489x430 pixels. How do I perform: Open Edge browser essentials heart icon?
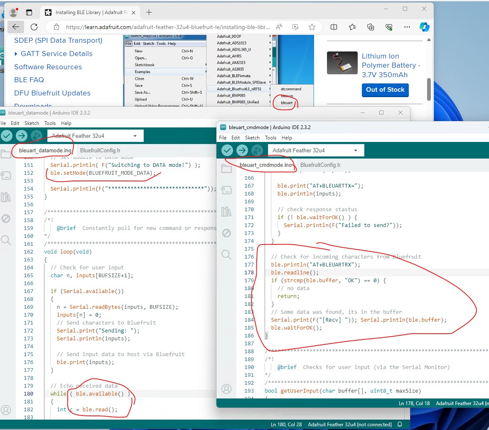pyautogui.click(x=388, y=27)
